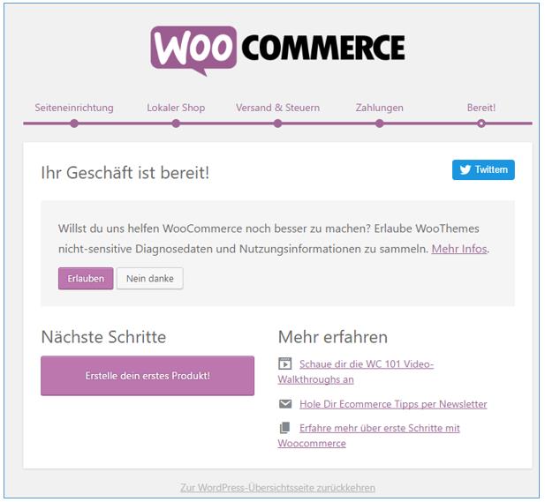
Task: Click the WooCommerce logo
Action: 277,51
